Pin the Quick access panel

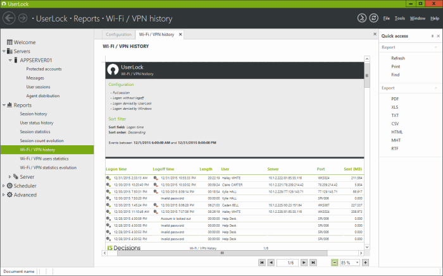(x=432, y=36)
